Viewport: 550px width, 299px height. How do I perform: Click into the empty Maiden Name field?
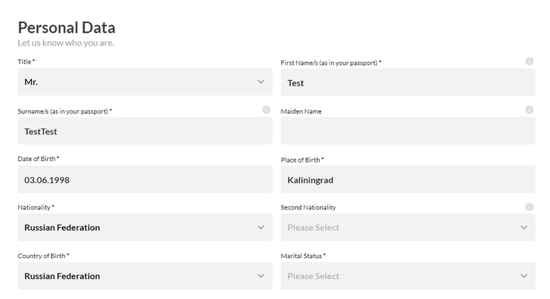tap(408, 130)
